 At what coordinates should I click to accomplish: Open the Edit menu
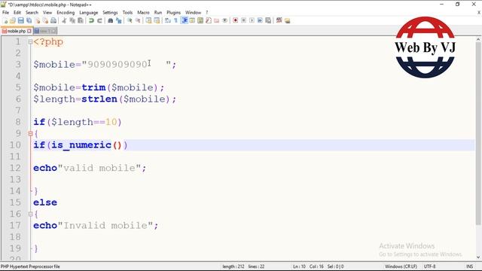[x=17, y=13]
